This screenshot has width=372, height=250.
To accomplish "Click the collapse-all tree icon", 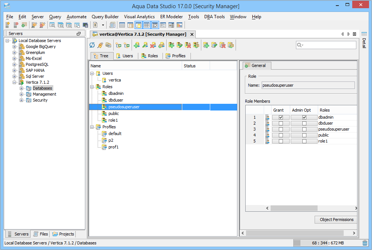I will pos(127,45).
